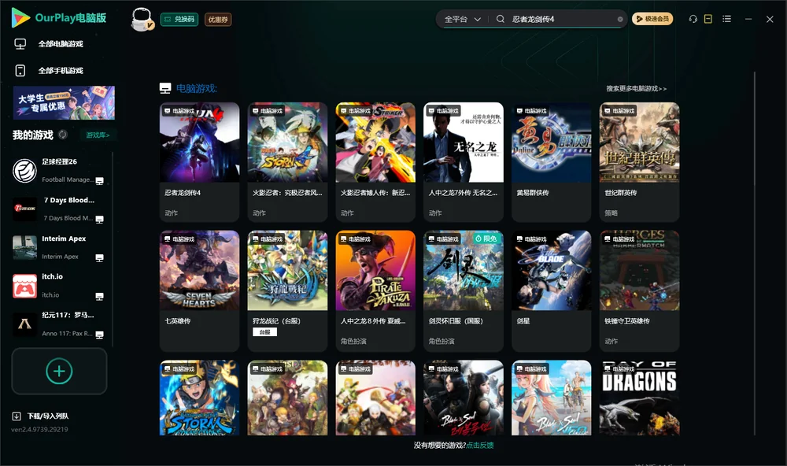Select Interim Apex in my games
787x466 pixels.
(59, 247)
